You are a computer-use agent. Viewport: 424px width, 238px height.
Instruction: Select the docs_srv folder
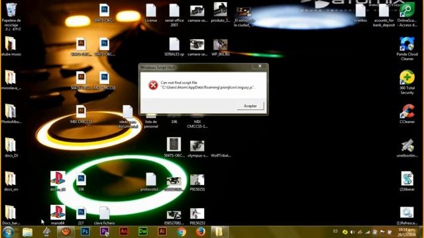coord(11,178)
